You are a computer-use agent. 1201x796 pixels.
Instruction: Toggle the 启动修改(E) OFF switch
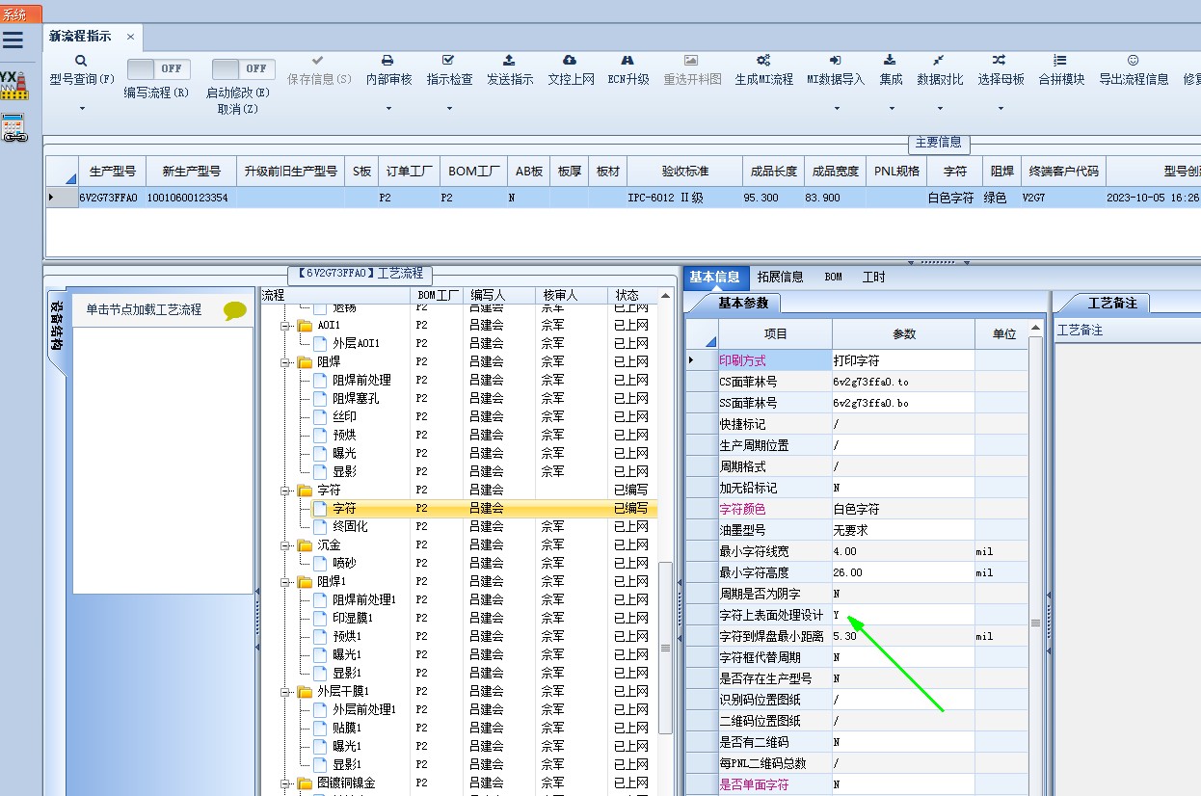(244, 69)
